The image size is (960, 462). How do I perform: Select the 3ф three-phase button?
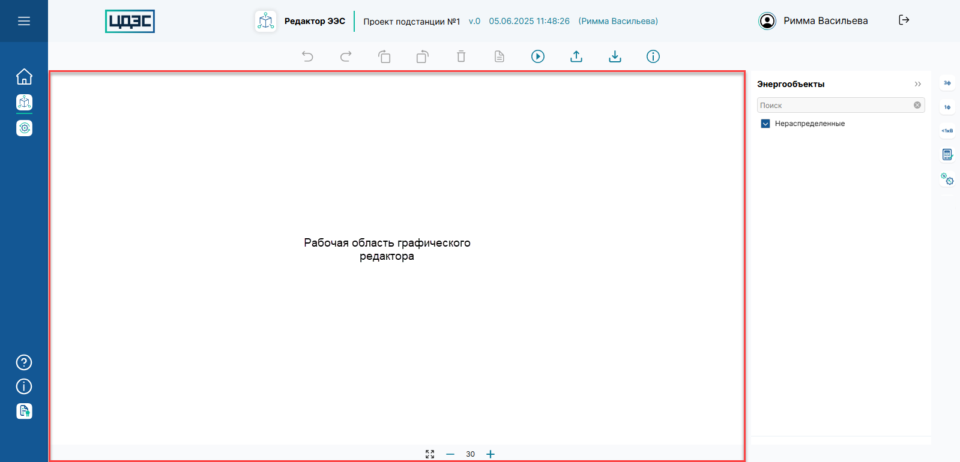pyautogui.click(x=947, y=83)
